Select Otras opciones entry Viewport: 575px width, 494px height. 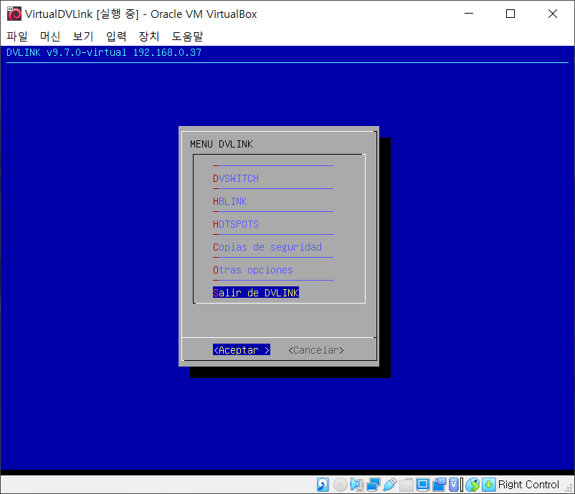click(x=253, y=270)
